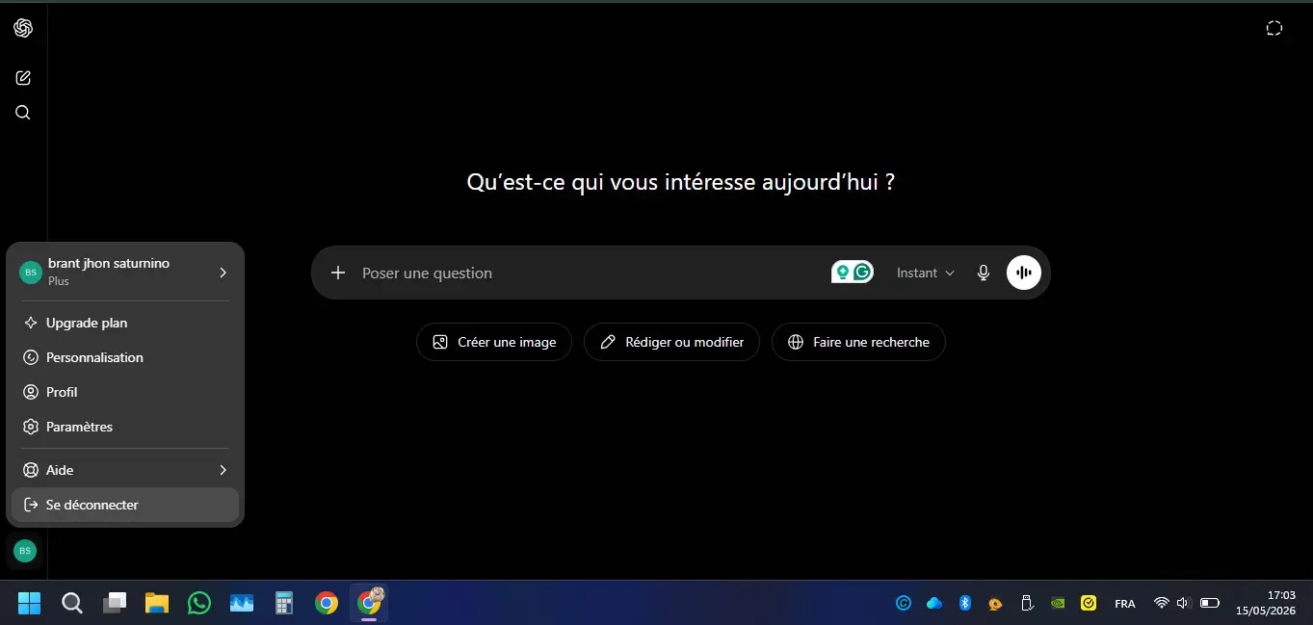The width and height of the screenshot is (1313, 625).
Task: Click the Grammarly G icon in prompt box
Action: (862, 273)
